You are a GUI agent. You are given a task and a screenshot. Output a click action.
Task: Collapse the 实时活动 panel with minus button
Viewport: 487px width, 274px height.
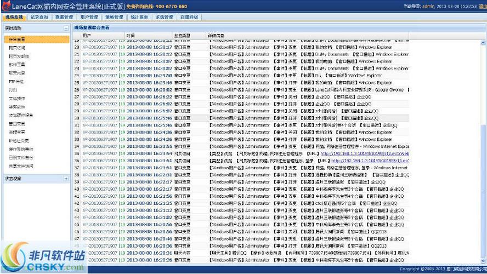click(66, 28)
